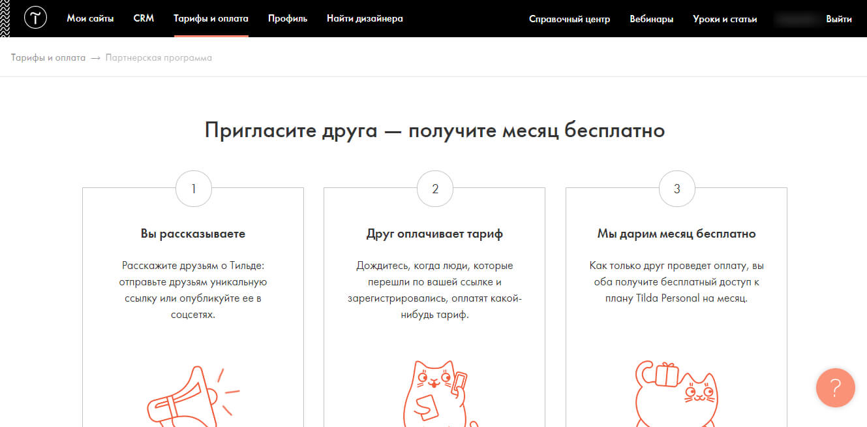Open the orange help question mark button
Image resolution: width=867 pixels, height=427 pixels.
click(836, 388)
